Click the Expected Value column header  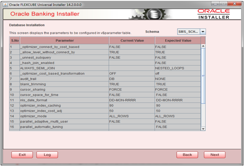click(x=178, y=41)
